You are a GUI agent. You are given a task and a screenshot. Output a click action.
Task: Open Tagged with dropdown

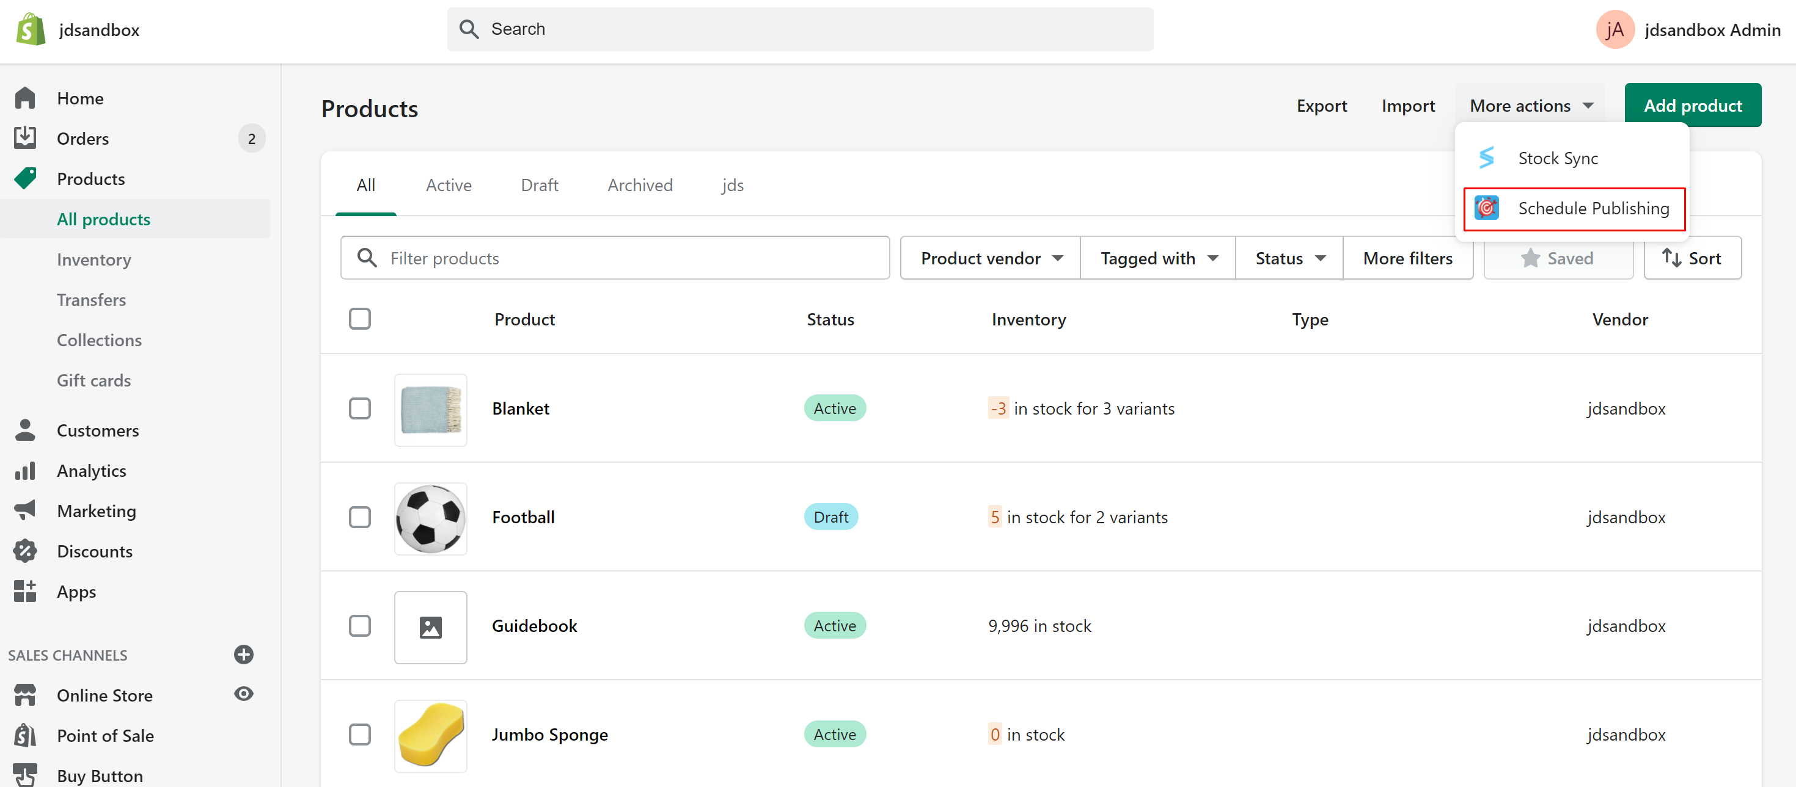pyautogui.click(x=1157, y=258)
